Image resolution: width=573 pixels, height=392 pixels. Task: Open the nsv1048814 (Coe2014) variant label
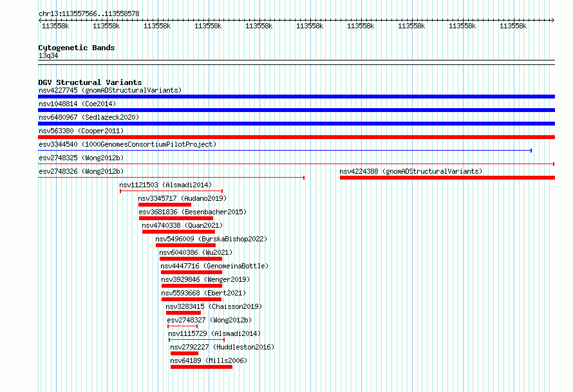(x=77, y=104)
